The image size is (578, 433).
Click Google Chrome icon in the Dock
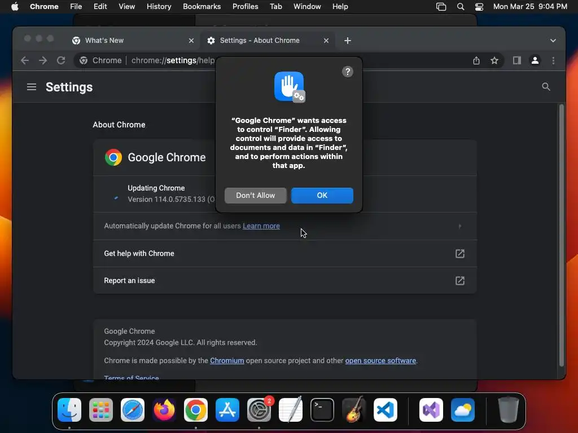(196, 410)
